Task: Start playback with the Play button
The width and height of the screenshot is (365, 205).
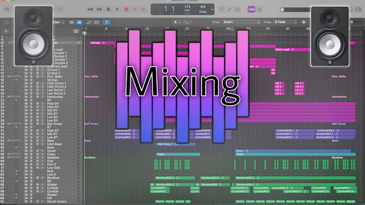Action: [118, 9]
